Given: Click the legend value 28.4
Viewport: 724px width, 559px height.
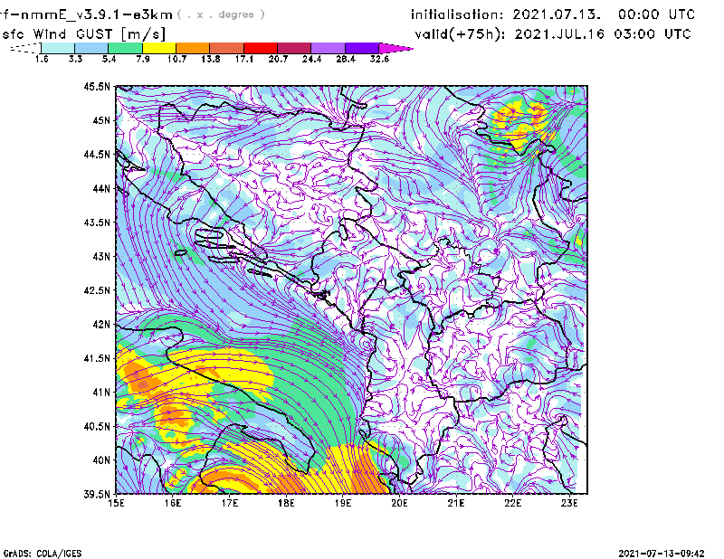Looking at the screenshot, I should (346, 59).
